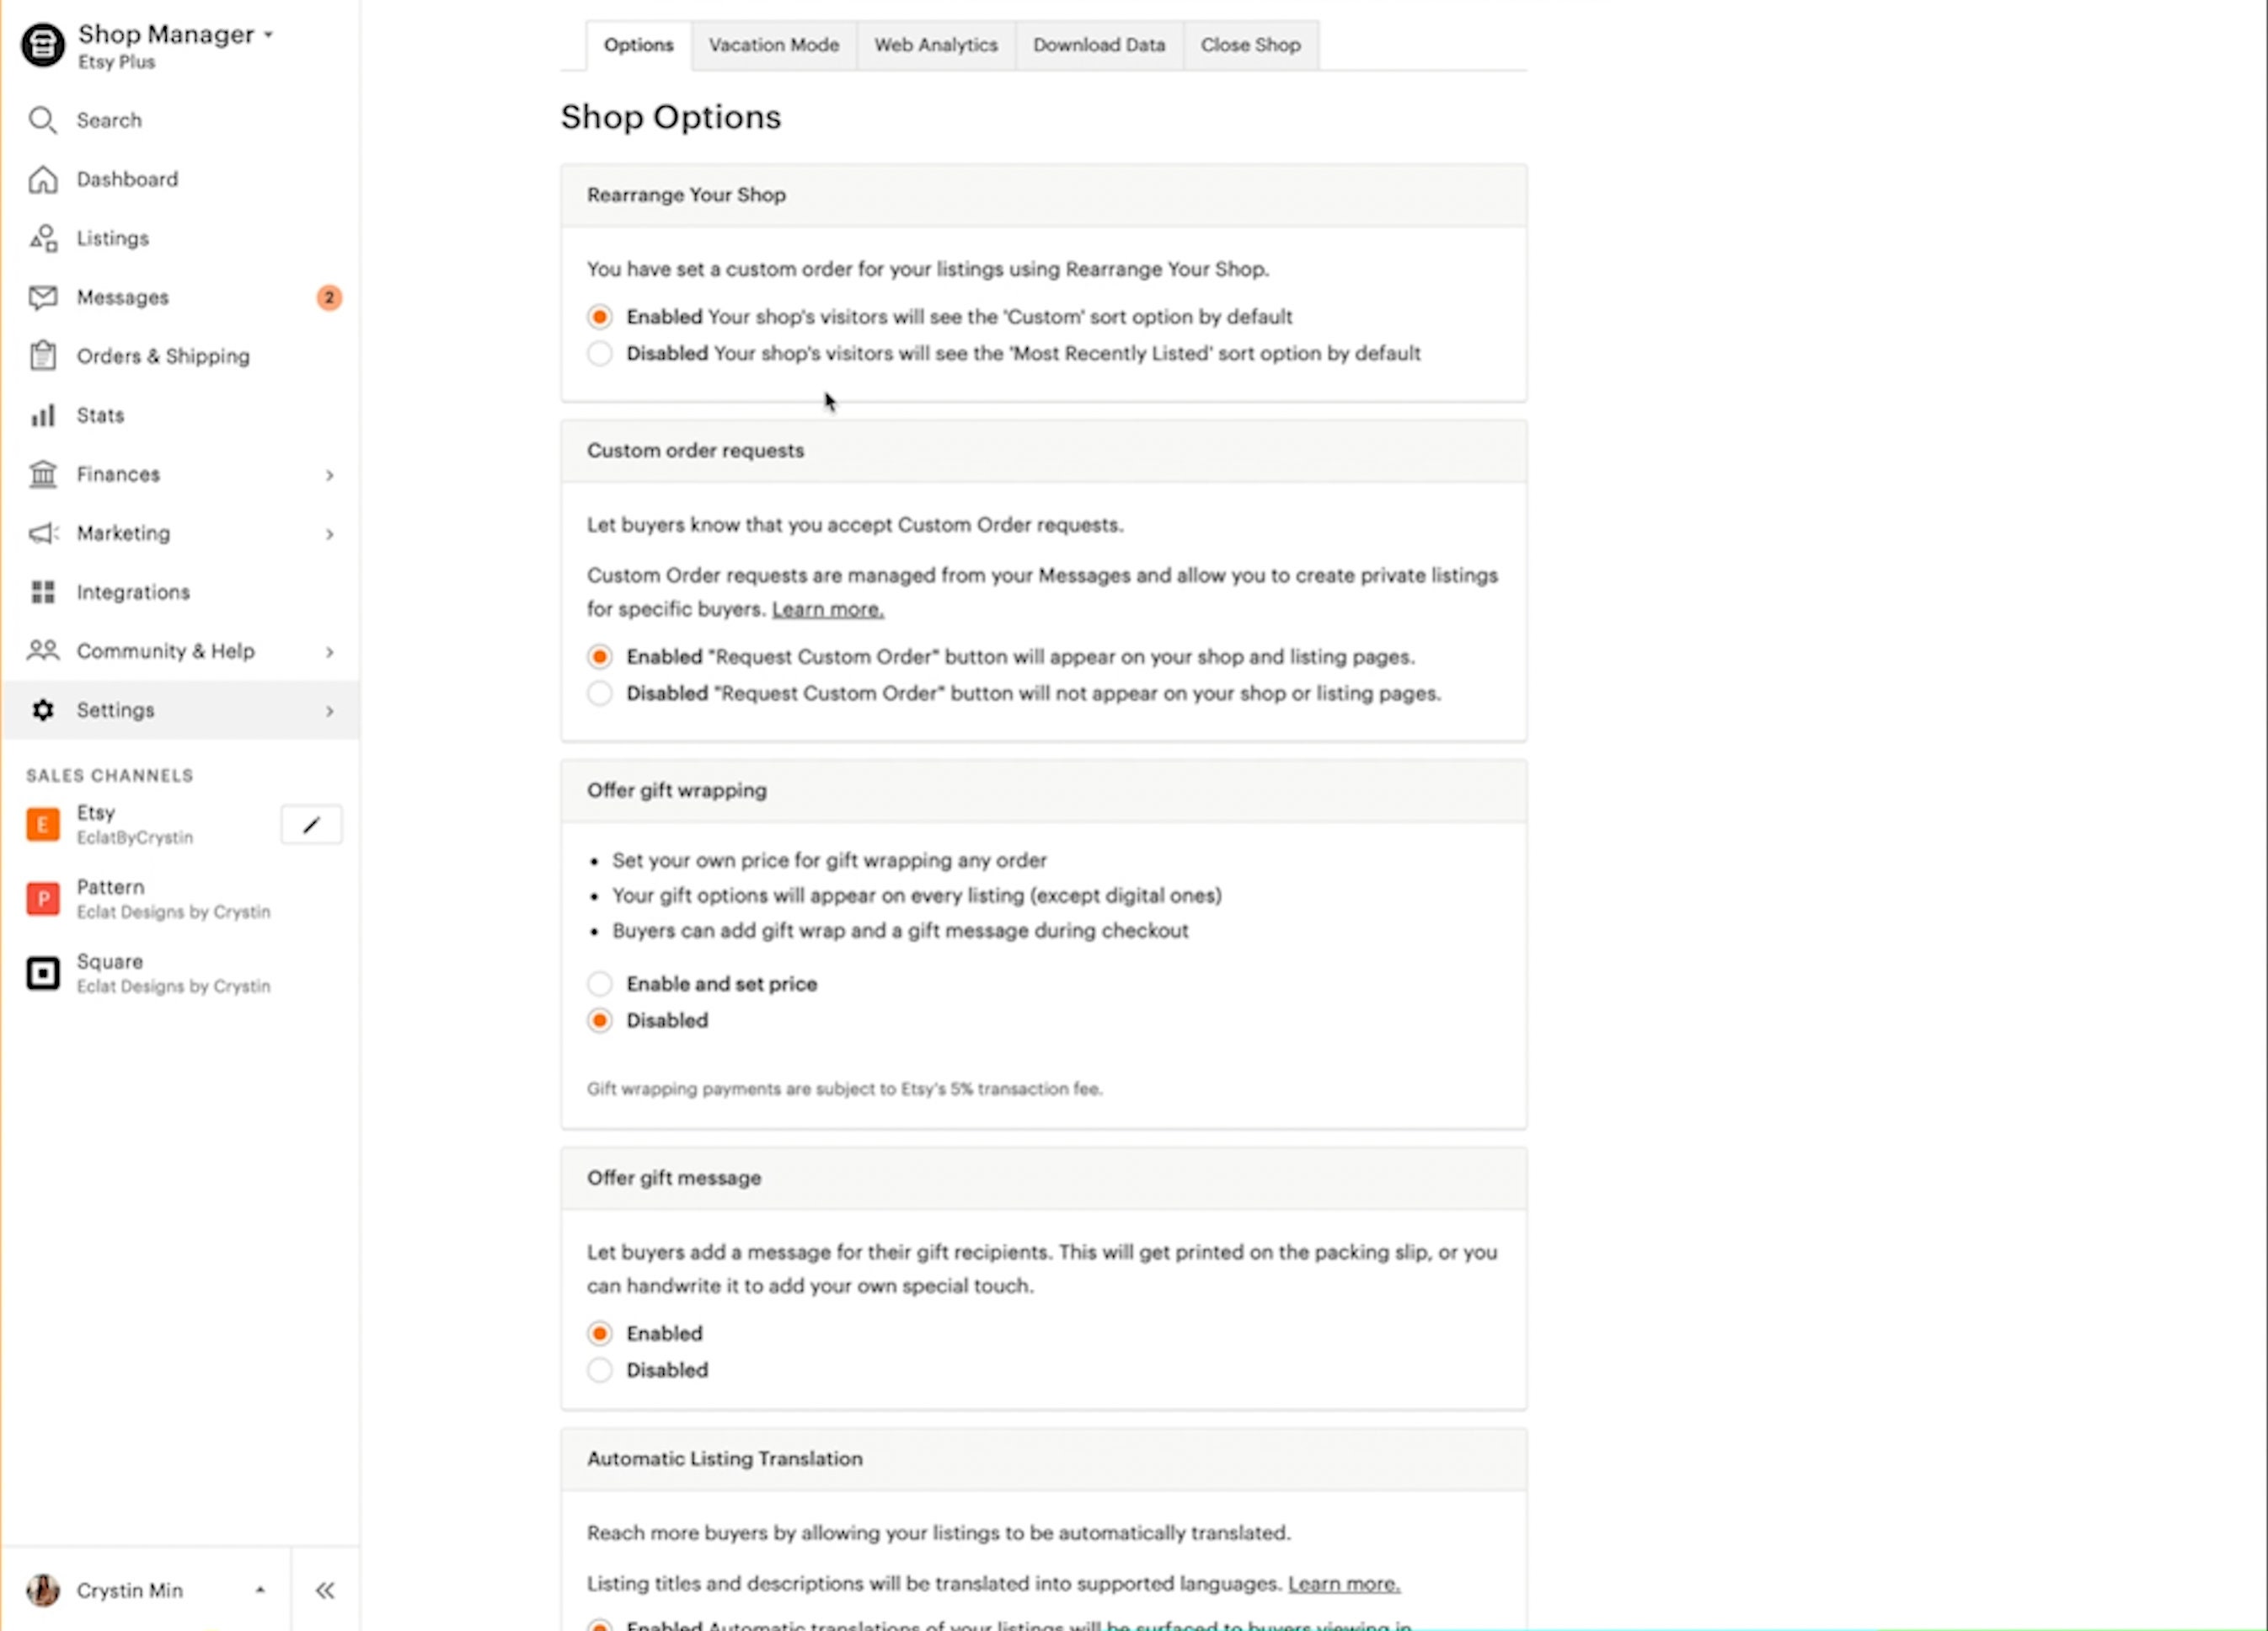
Task: Open the Square sales channel icon
Action: [x=42, y=973]
